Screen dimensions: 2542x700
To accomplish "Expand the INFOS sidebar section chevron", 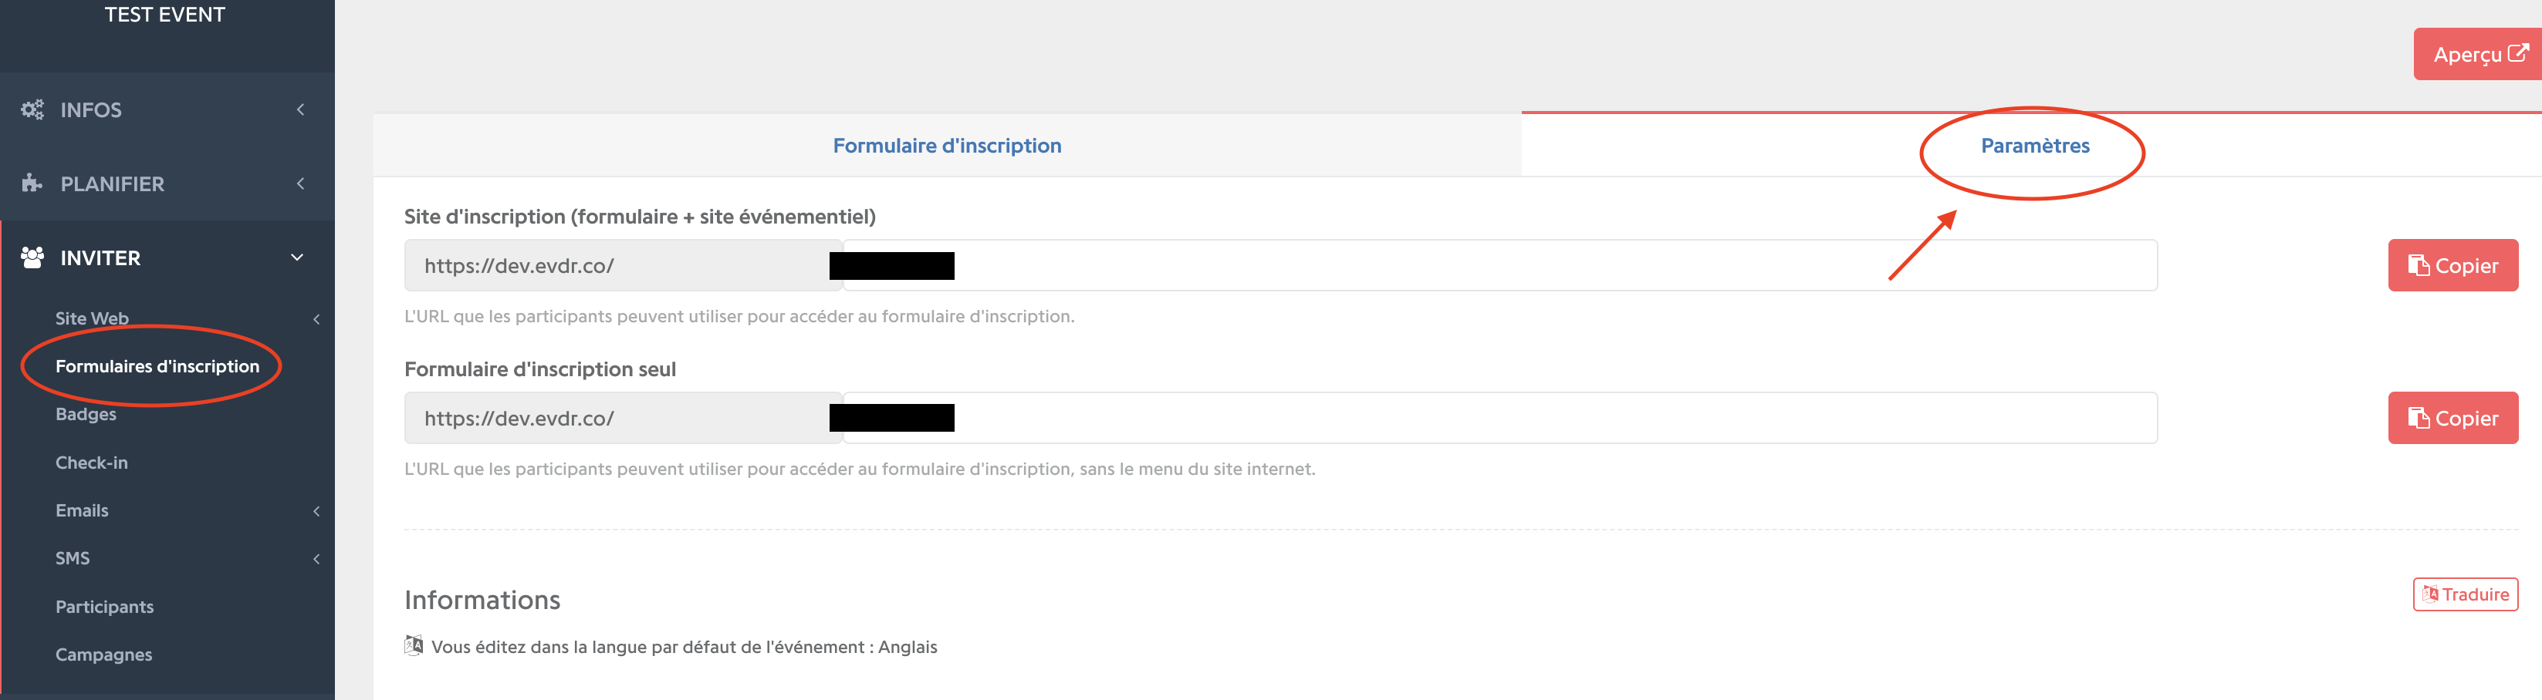I will 300,109.
